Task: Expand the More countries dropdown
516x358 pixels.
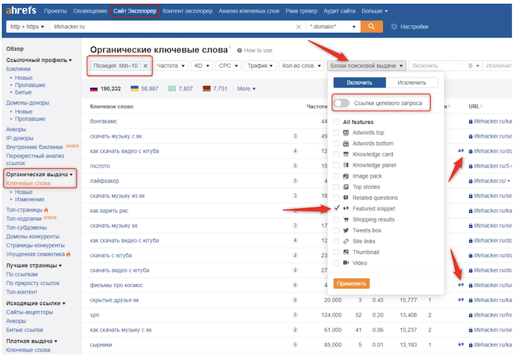Action: click(x=246, y=88)
